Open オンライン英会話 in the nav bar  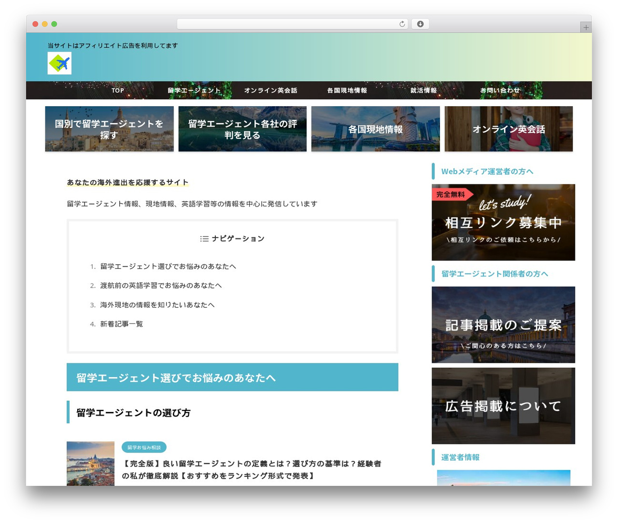point(270,90)
